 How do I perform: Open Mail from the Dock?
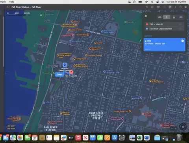pos(6,137)
